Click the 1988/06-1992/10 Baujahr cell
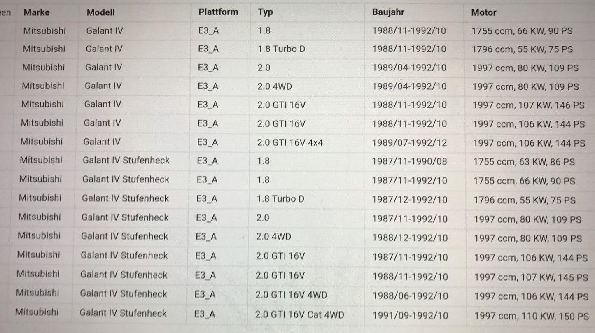Image resolution: width=595 pixels, height=333 pixels. [410, 296]
